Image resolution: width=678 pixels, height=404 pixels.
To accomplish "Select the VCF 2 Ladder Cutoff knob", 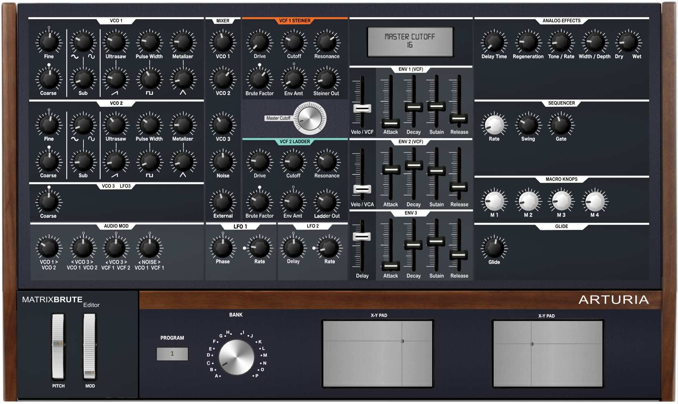I will (294, 161).
